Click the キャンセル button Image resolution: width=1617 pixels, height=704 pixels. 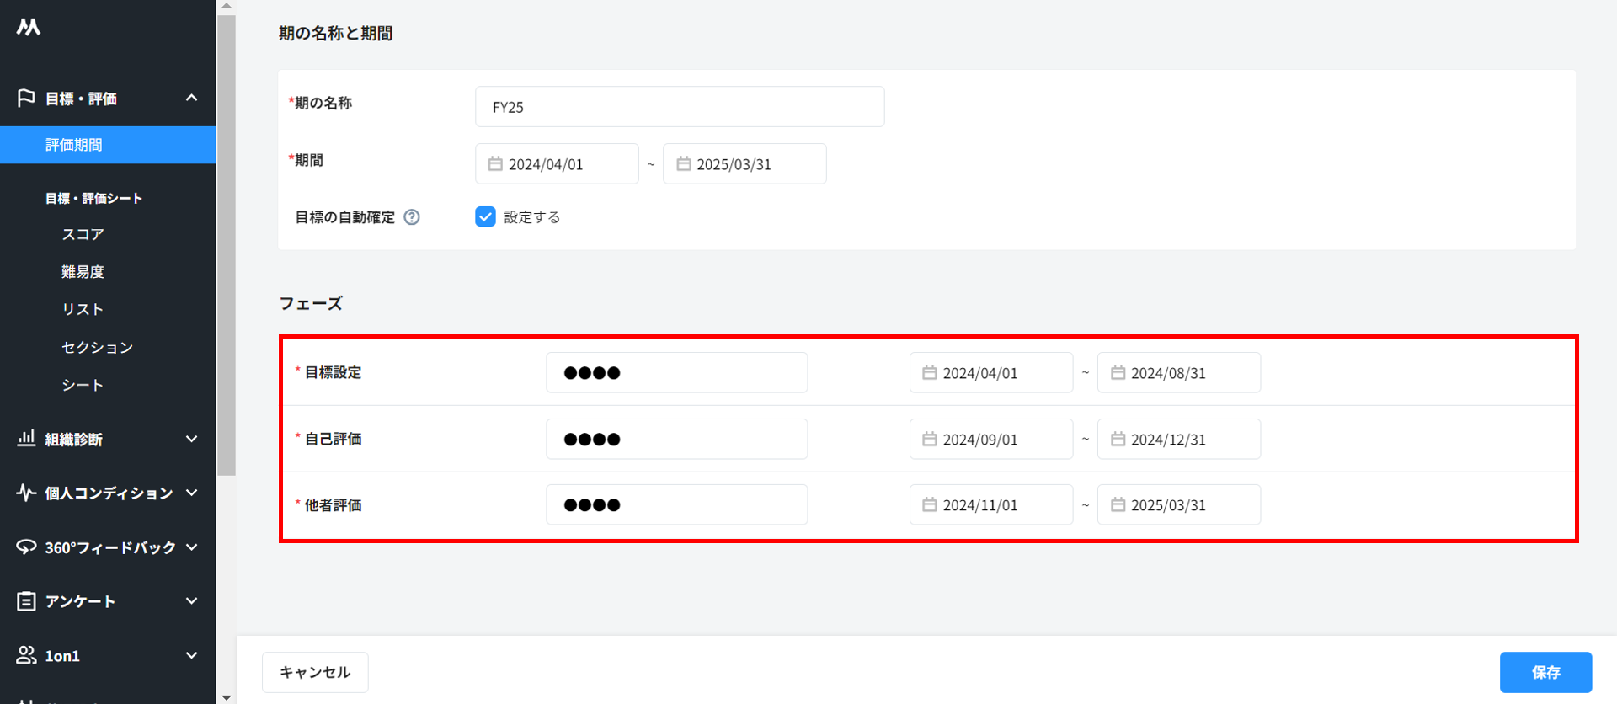click(315, 672)
